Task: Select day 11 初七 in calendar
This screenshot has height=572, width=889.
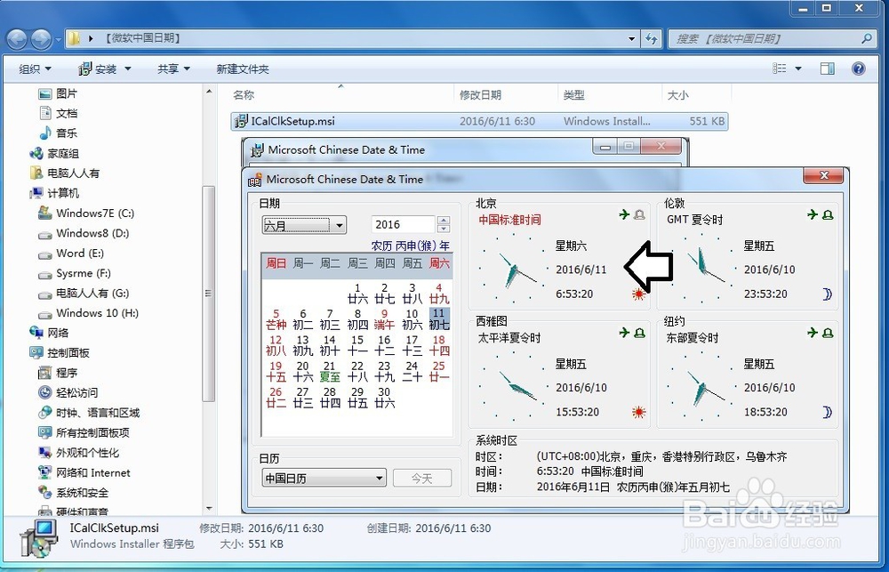Action: (439, 318)
